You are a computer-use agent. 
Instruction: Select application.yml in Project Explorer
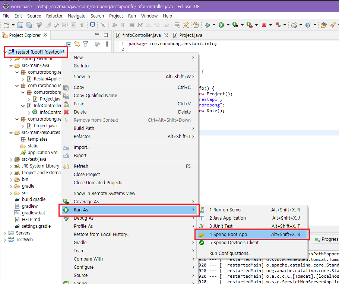click(39, 153)
